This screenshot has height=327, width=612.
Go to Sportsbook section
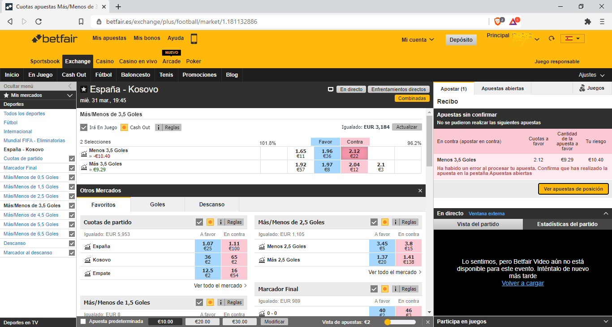(x=45, y=61)
